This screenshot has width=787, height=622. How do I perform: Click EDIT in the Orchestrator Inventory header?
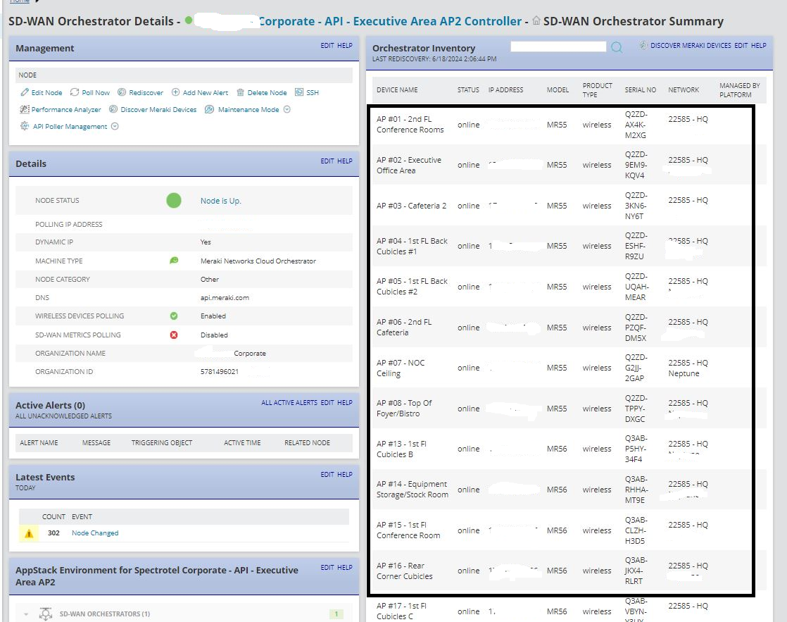coord(741,45)
